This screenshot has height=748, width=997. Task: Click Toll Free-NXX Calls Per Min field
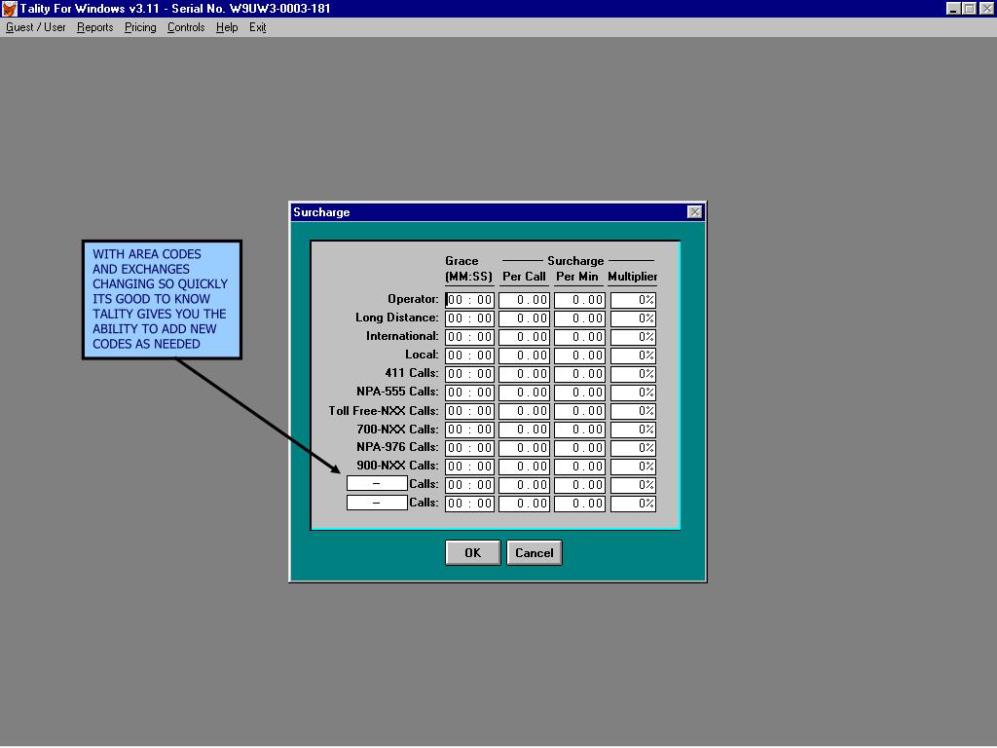click(x=579, y=411)
